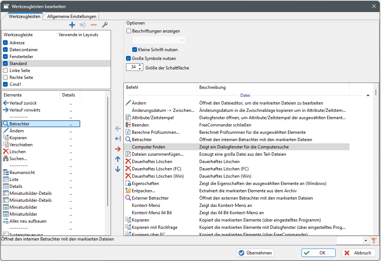
Task: Click the orange filter funnel icon
Action: tap(374, 240)
